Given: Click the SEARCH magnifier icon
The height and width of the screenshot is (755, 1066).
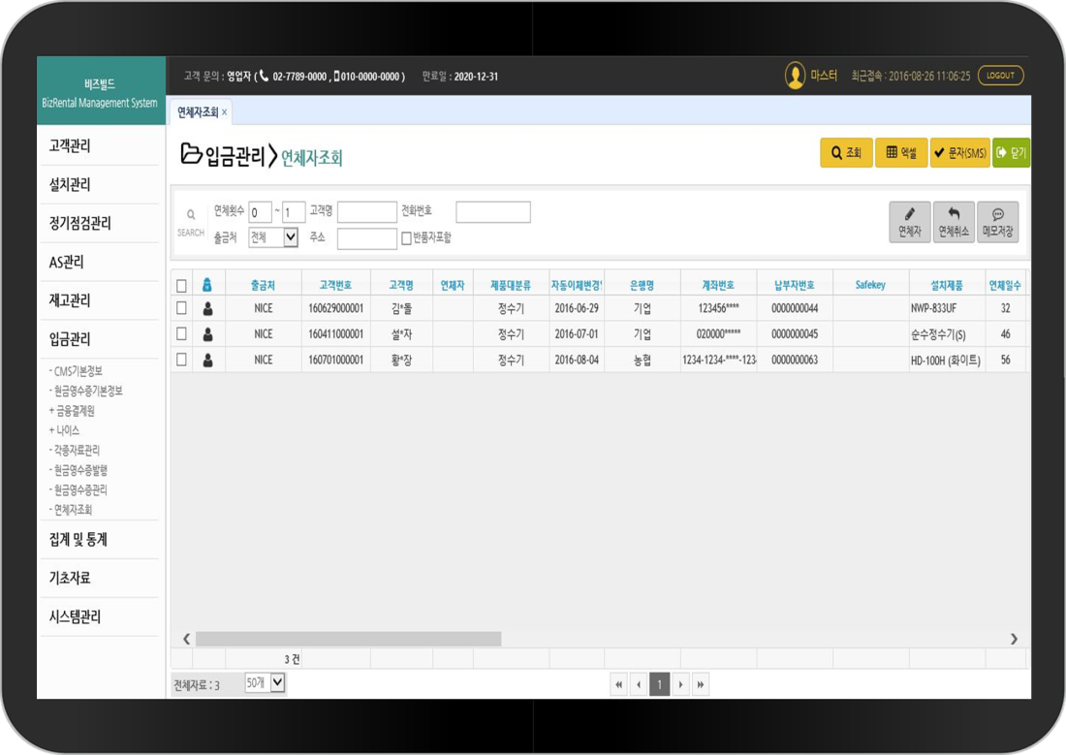Looking at the screenshot, I should [191, 215].
